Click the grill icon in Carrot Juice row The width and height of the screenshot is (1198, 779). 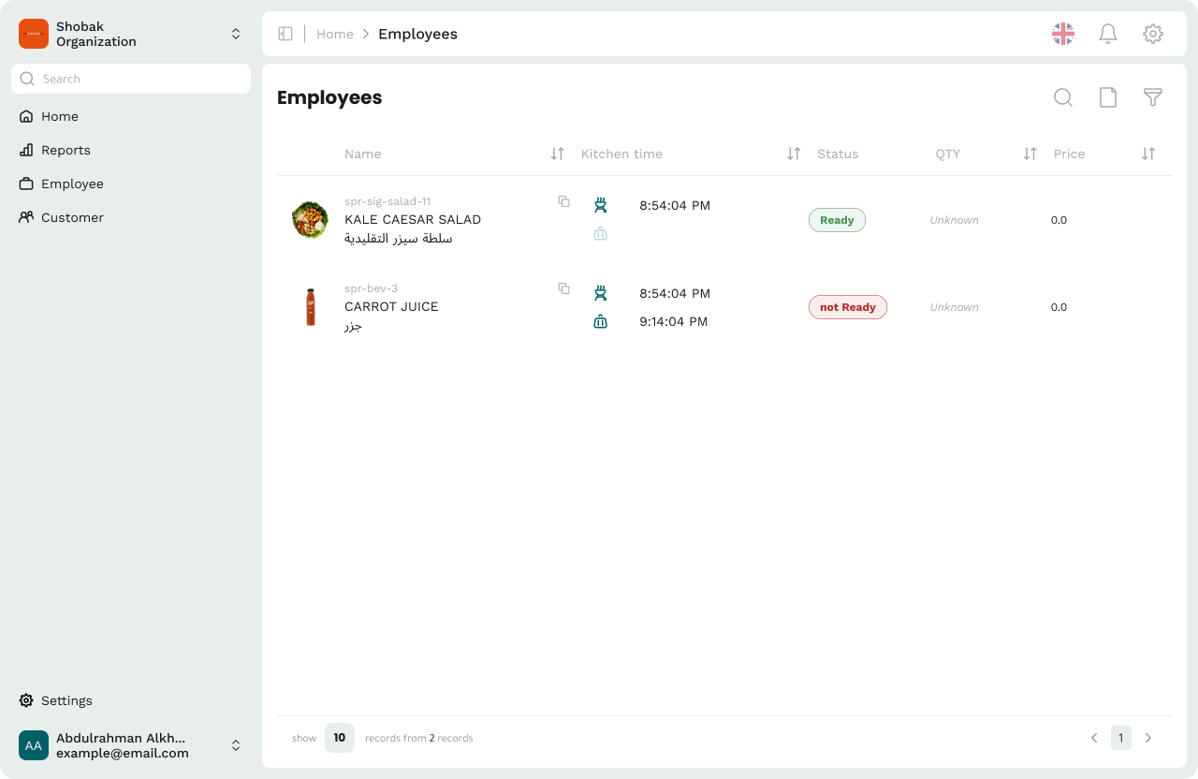click(601, 293)
